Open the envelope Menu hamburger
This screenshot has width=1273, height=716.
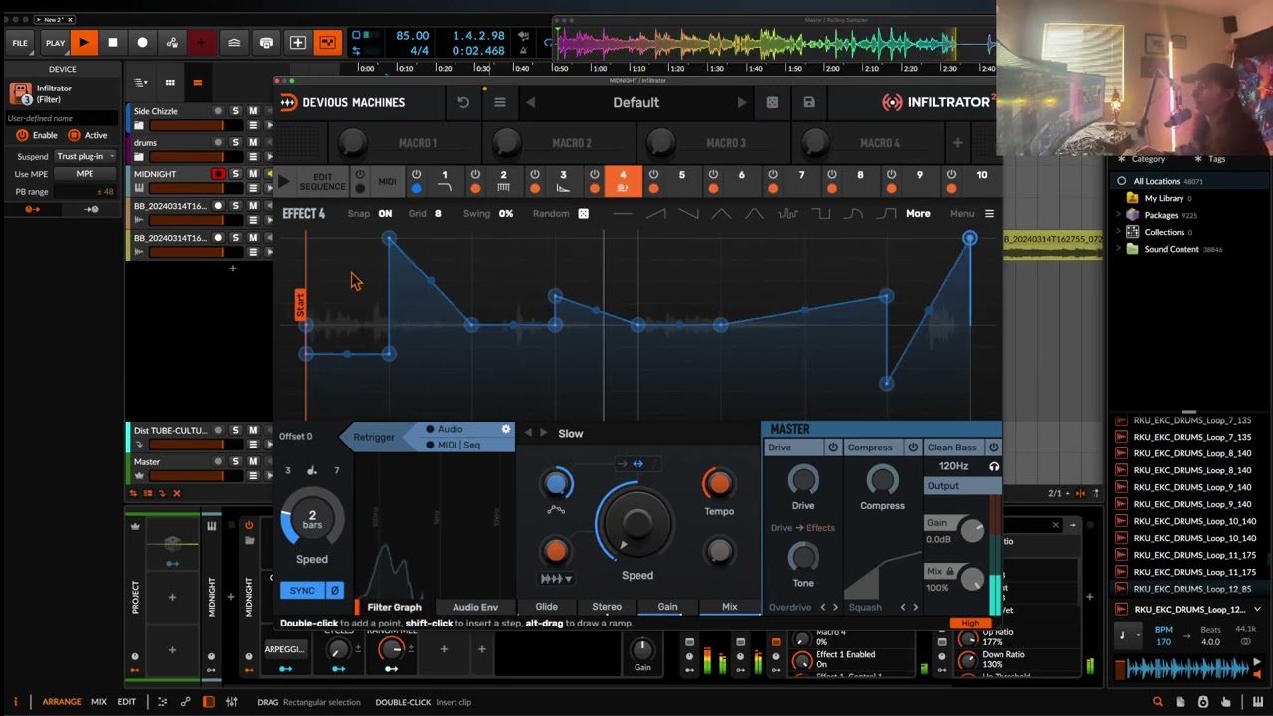click(989, 214)
